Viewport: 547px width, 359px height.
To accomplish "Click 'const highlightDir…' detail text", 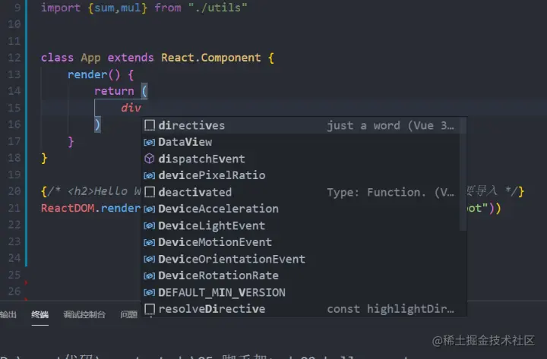I will point(390,309).
